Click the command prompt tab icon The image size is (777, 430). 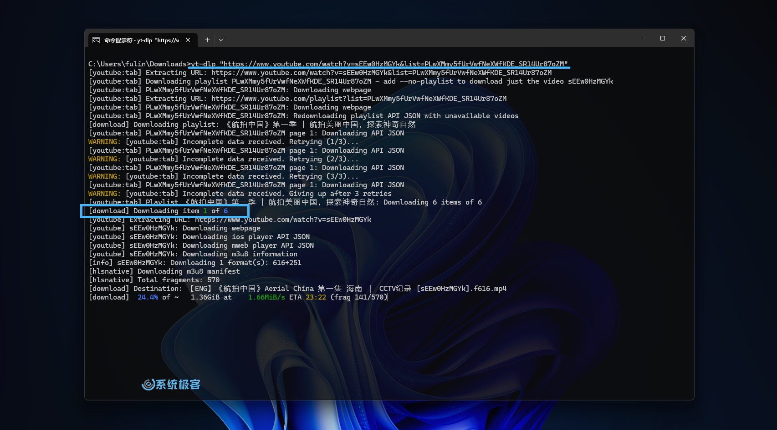coord(96,40)
